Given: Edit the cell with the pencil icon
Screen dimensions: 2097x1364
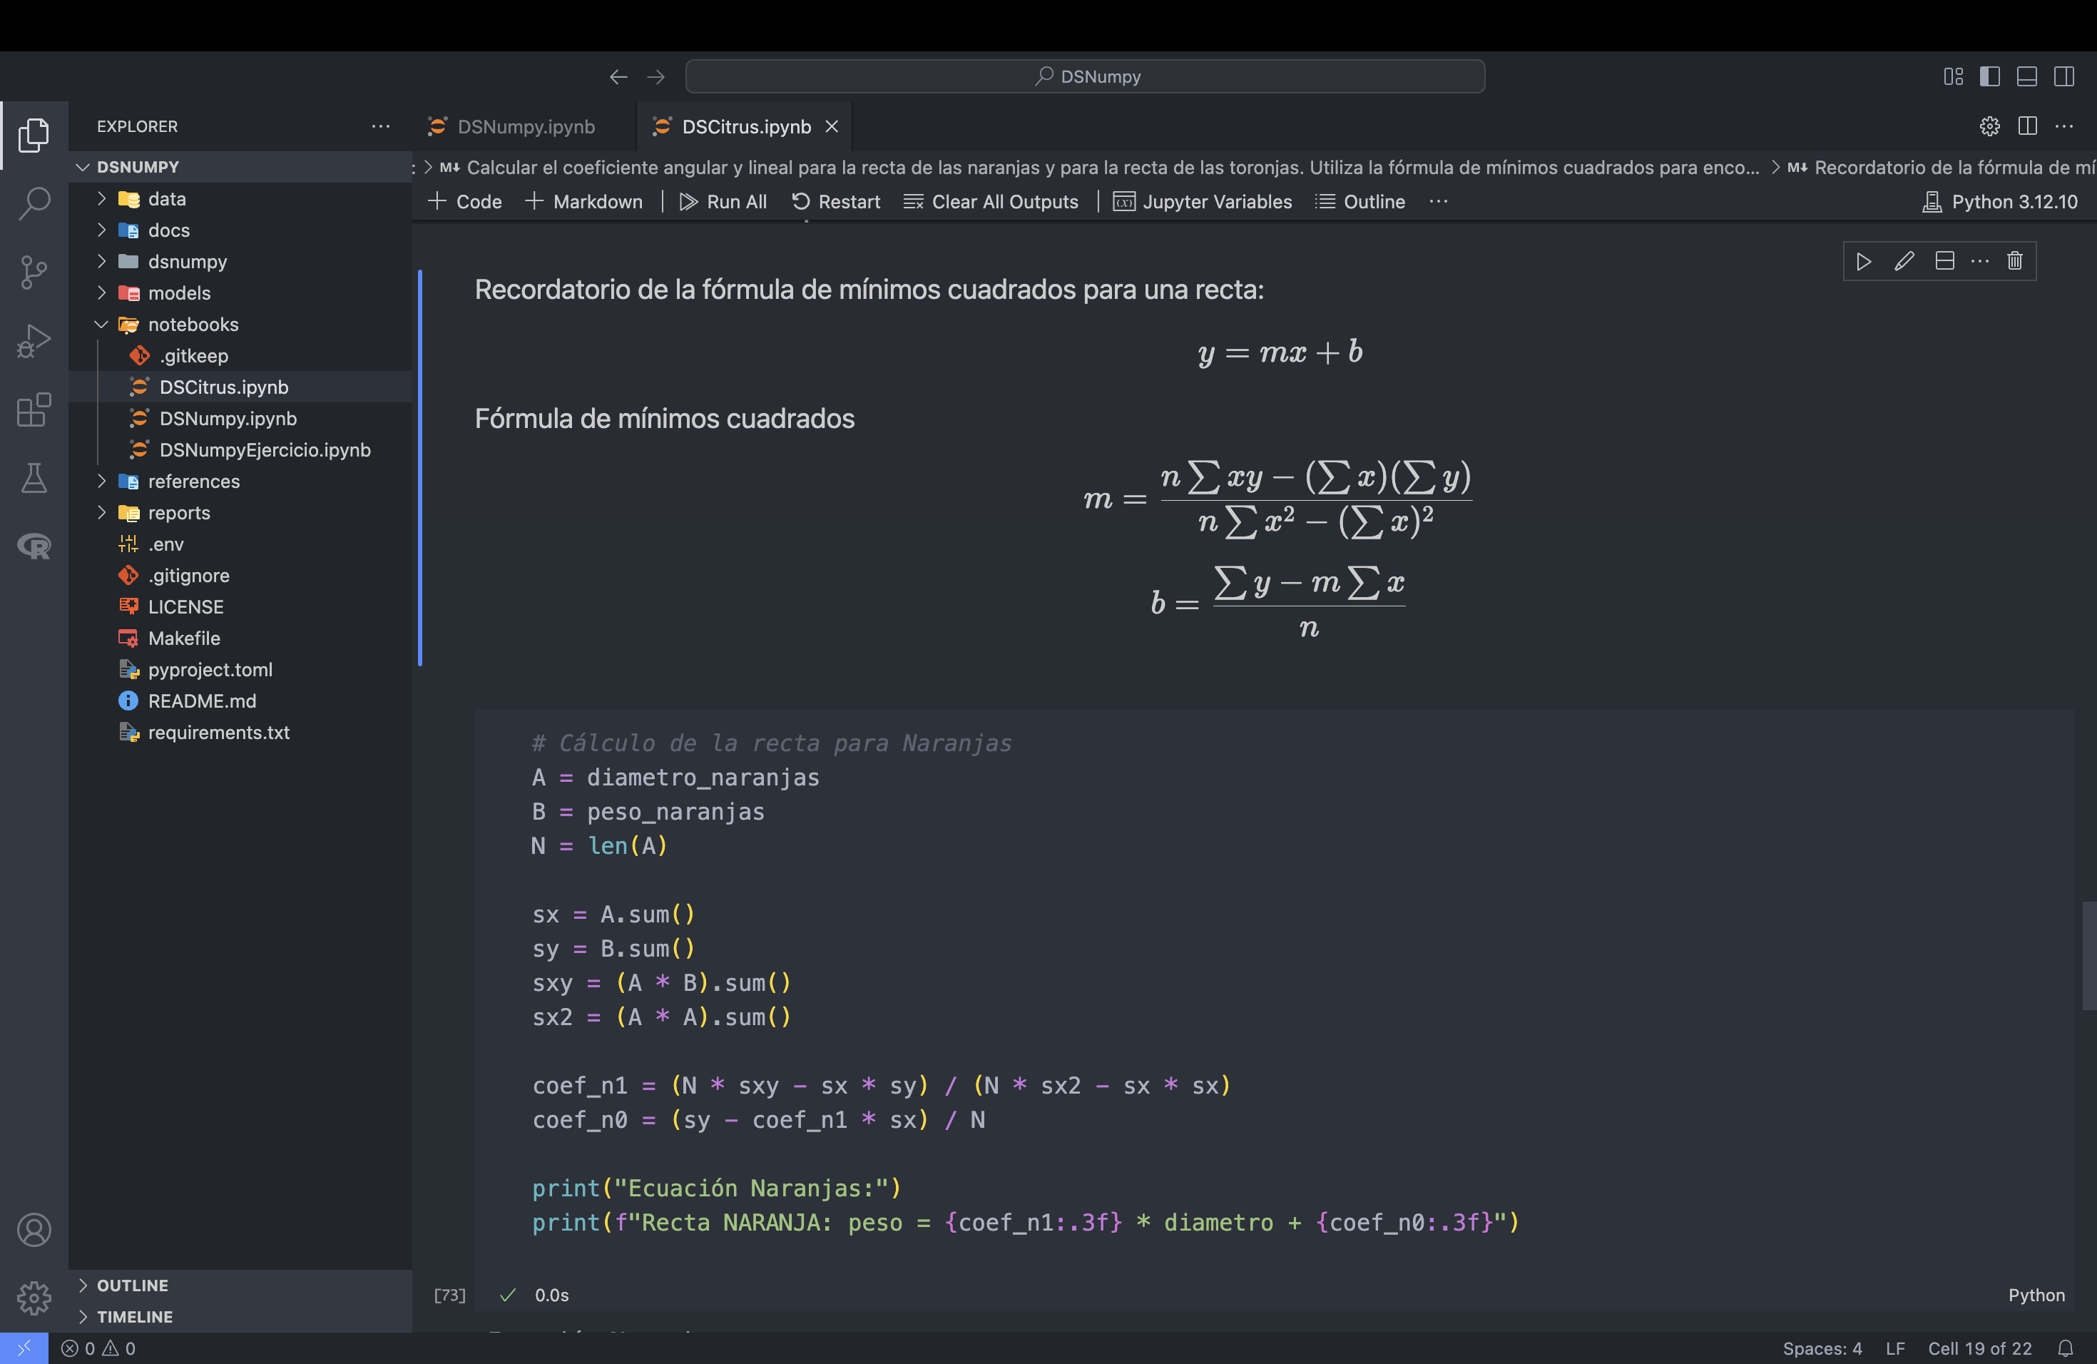Looking at the screenshot, I should [x=1904, y=261].
